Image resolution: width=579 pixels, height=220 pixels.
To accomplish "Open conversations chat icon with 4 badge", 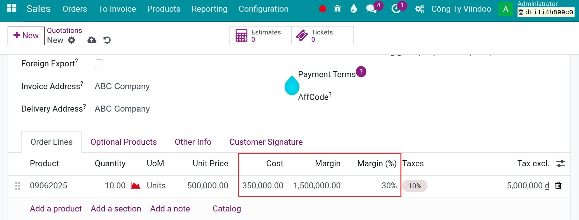I will [x=371, y=9].
